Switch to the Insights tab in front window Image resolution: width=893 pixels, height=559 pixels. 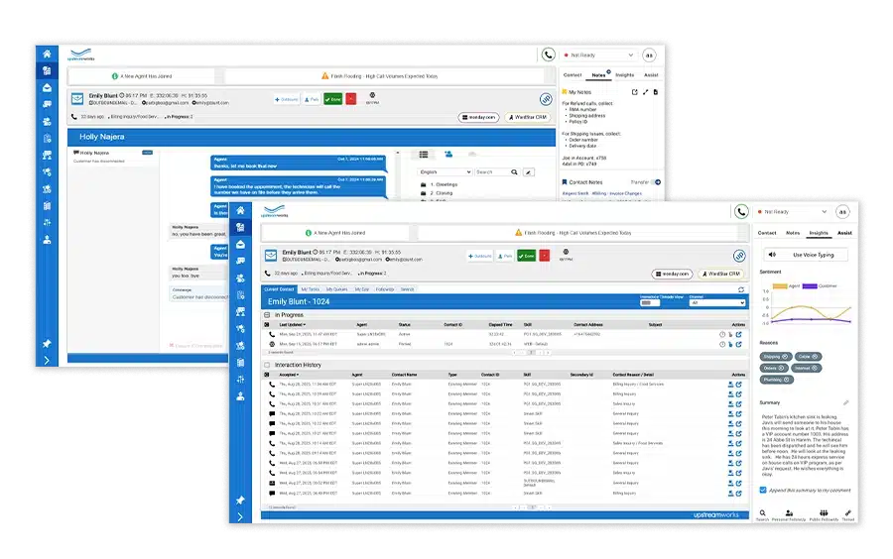tap(819, 233)
